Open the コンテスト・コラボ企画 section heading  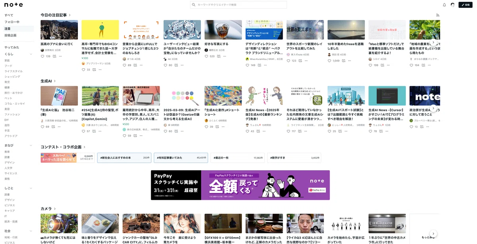pos(63,147)
